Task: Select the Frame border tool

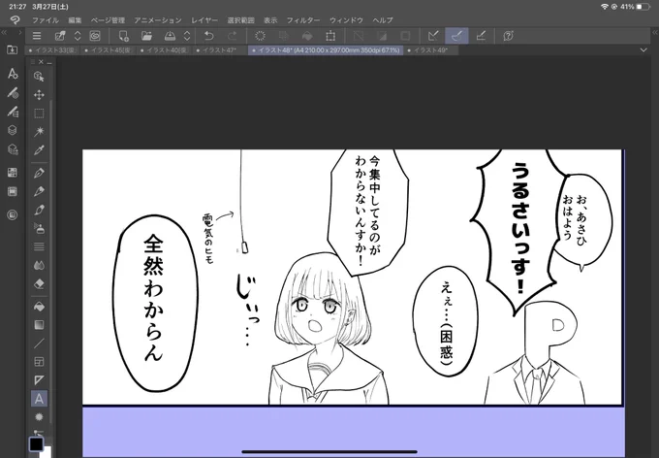Action: coord(39,362)
